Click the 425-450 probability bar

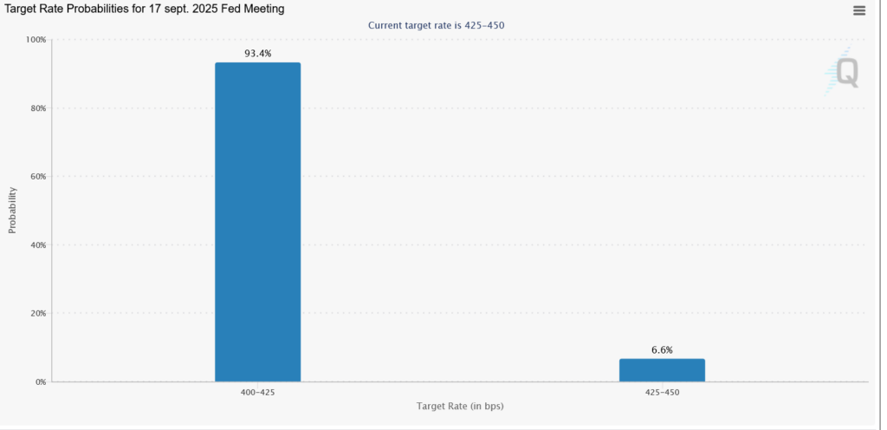[662, 369]
